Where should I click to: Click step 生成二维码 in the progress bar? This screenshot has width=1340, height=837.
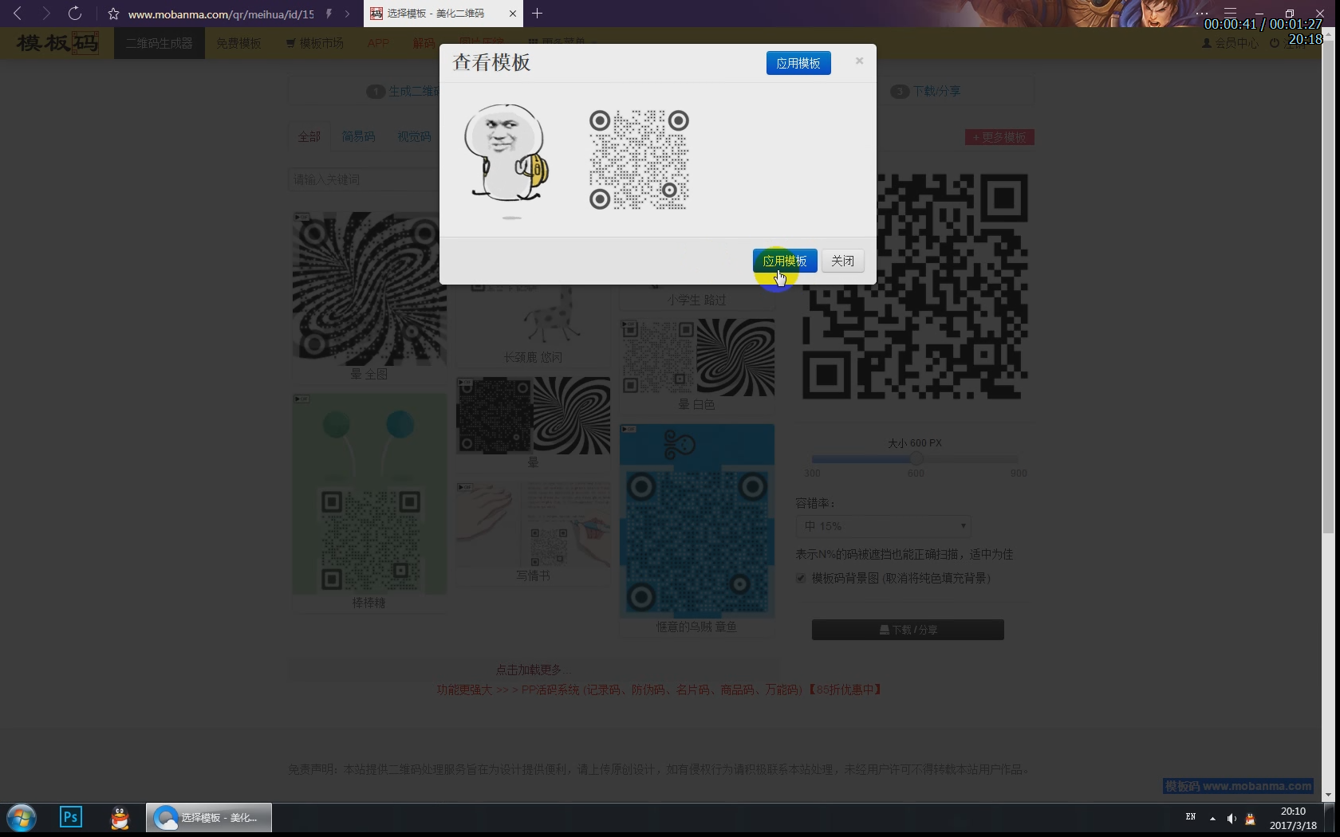(403, 92)
